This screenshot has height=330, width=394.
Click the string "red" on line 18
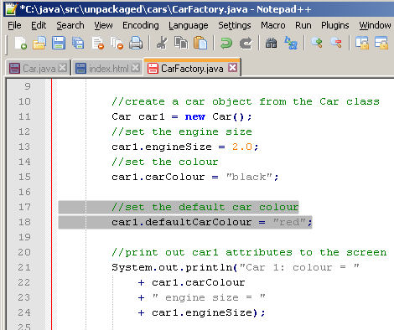(289, 222)
